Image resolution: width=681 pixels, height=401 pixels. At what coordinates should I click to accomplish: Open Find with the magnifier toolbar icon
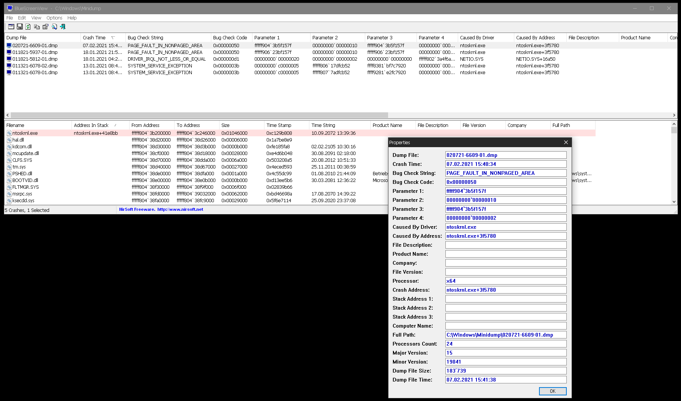coord(54,27)
